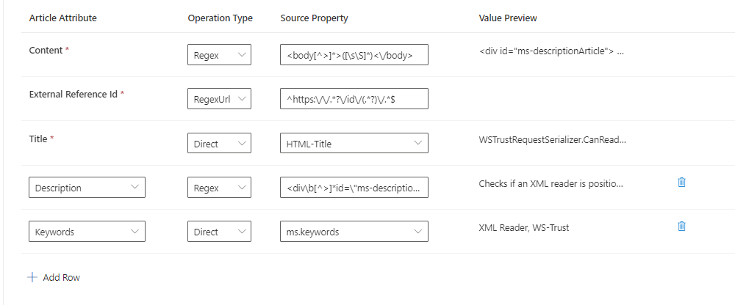This screenshot has height=305, width=735.
Task: Click the Content body regex input field
Action: [354, 55]
